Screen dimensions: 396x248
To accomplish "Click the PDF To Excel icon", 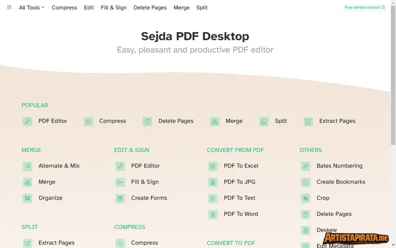I will coord(213,166).
